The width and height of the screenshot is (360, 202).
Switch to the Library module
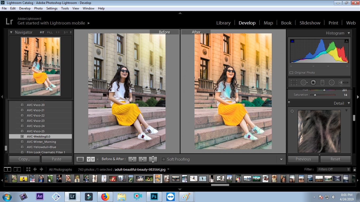tap(223, 23)
